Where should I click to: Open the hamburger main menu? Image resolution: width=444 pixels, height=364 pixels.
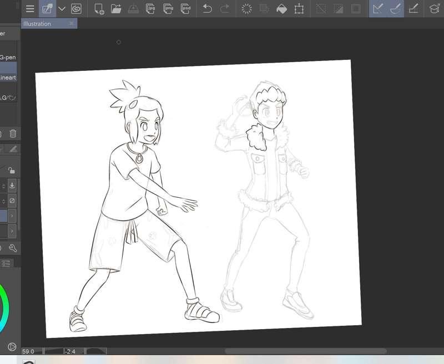coord(30,9)
